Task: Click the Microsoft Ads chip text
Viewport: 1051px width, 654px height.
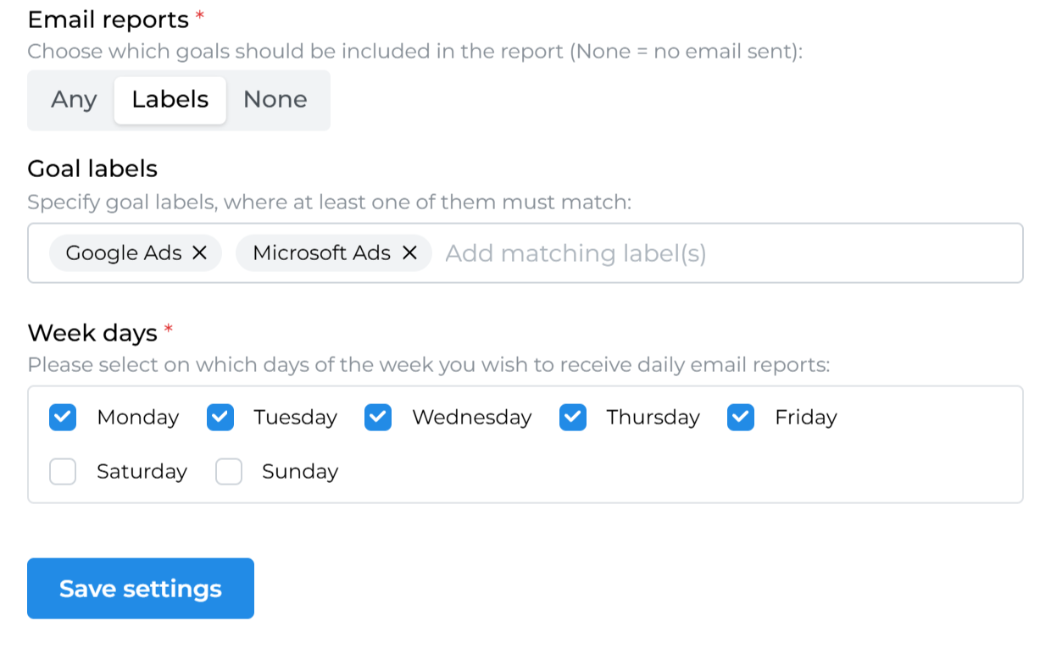Action: coord(321,253)
